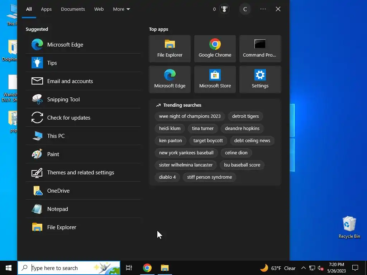Select the heidi klum trending chip
Image resolution: width=367 pixels, height=275 pixels.
[170, 129]
